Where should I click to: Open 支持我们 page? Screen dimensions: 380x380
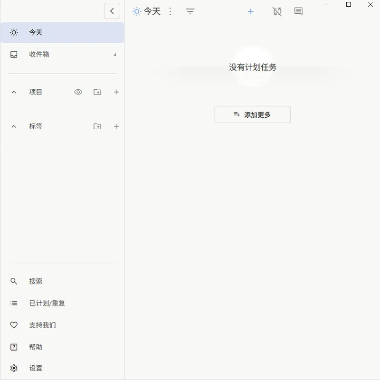[x=62, y=325]
